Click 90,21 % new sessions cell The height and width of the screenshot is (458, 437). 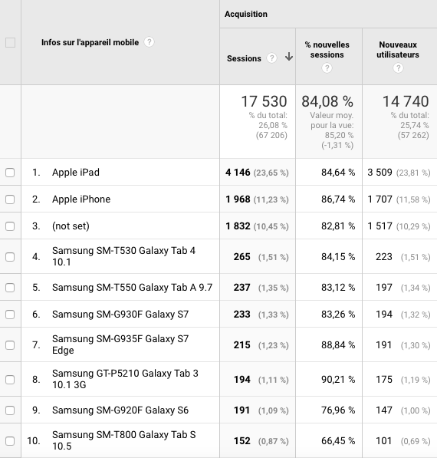pos(338,380)
